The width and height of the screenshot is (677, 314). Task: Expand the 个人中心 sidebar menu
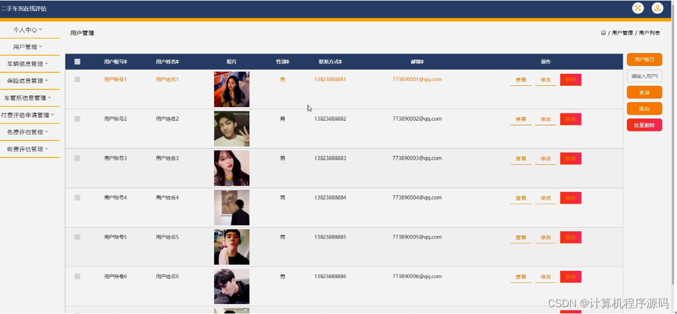pos(27,30)
